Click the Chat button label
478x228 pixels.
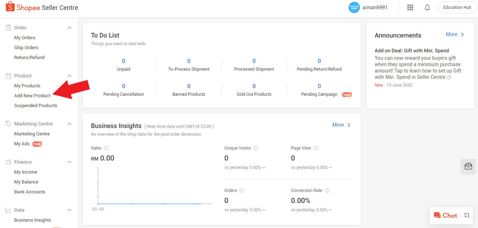[x=450, y=215]
